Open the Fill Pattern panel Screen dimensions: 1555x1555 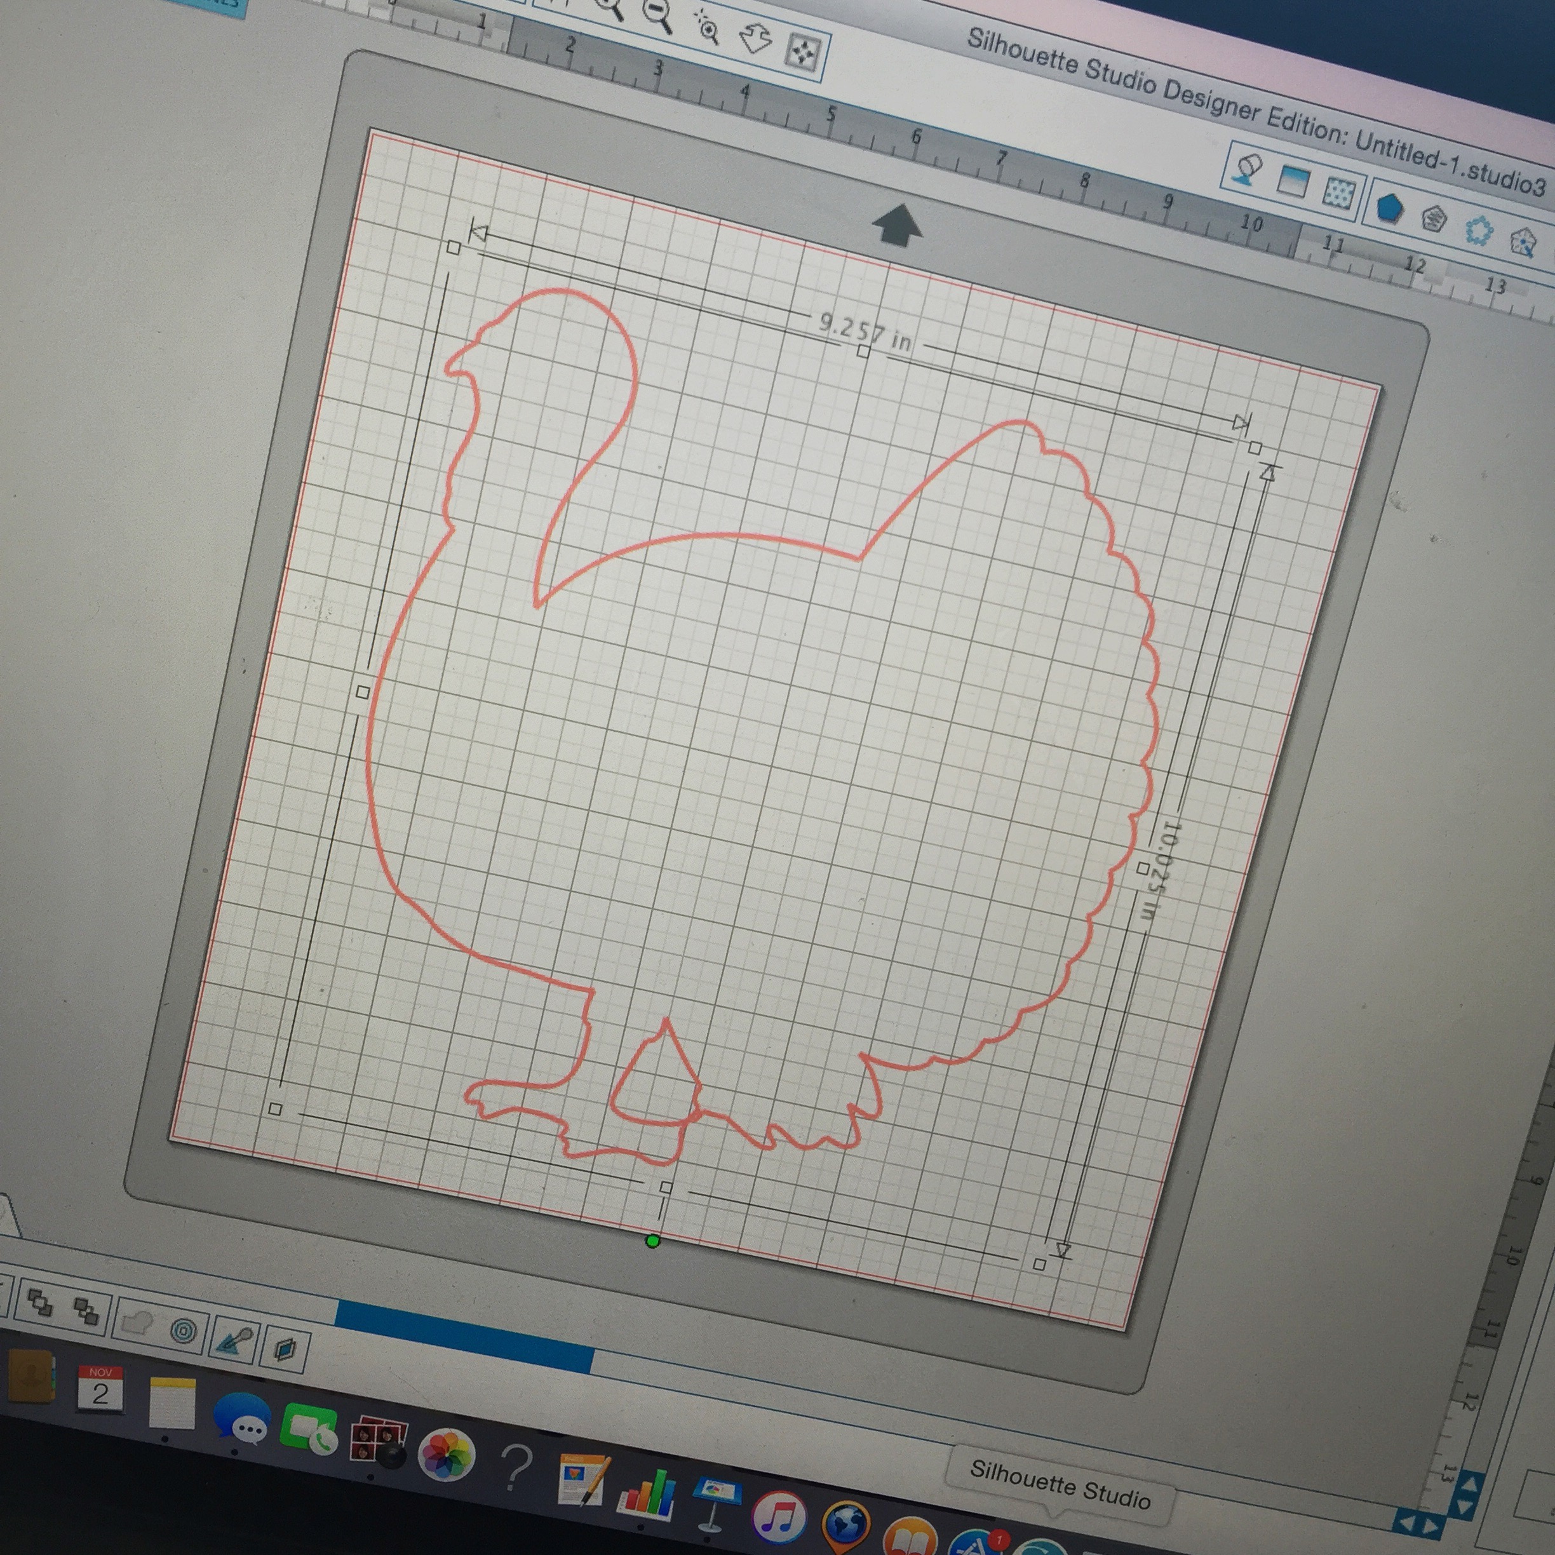[1339, 192]
